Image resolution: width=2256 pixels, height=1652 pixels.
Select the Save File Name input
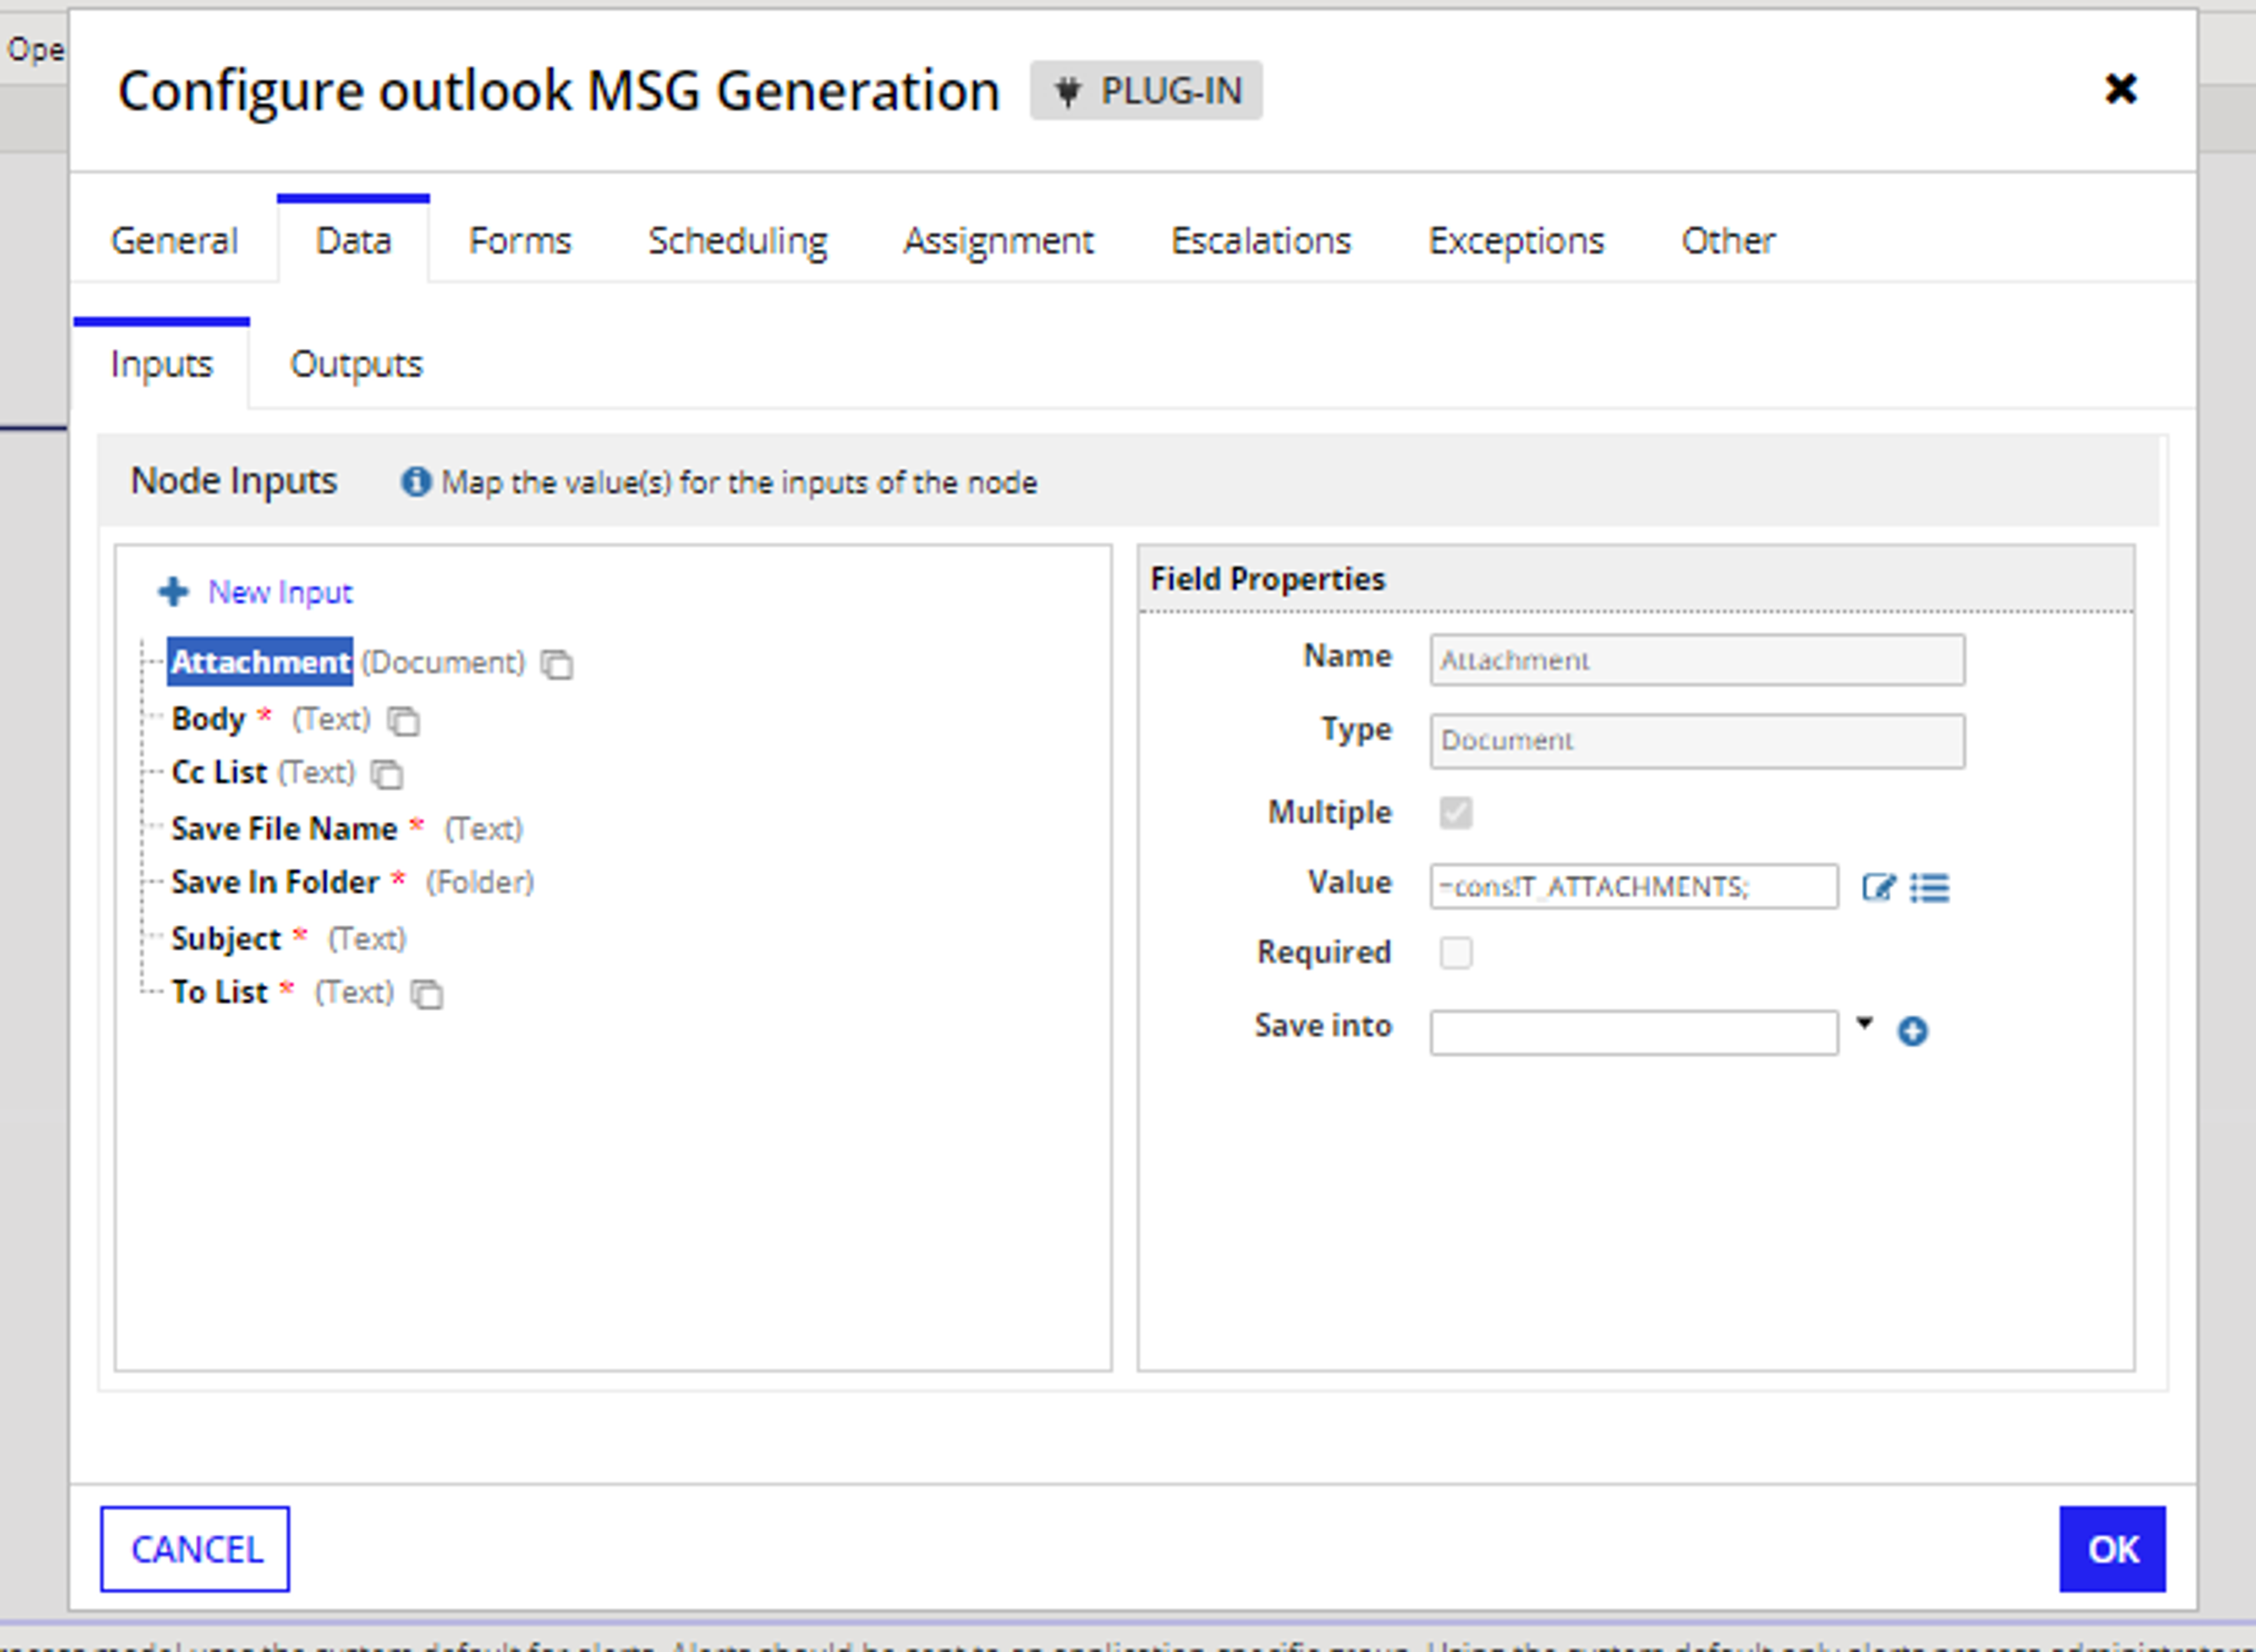(x=284, y=829)
